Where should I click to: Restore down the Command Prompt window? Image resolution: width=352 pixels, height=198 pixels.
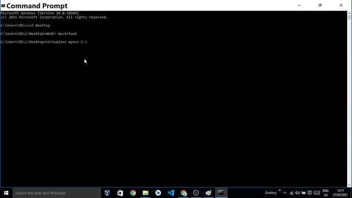[x=320, y=5]
